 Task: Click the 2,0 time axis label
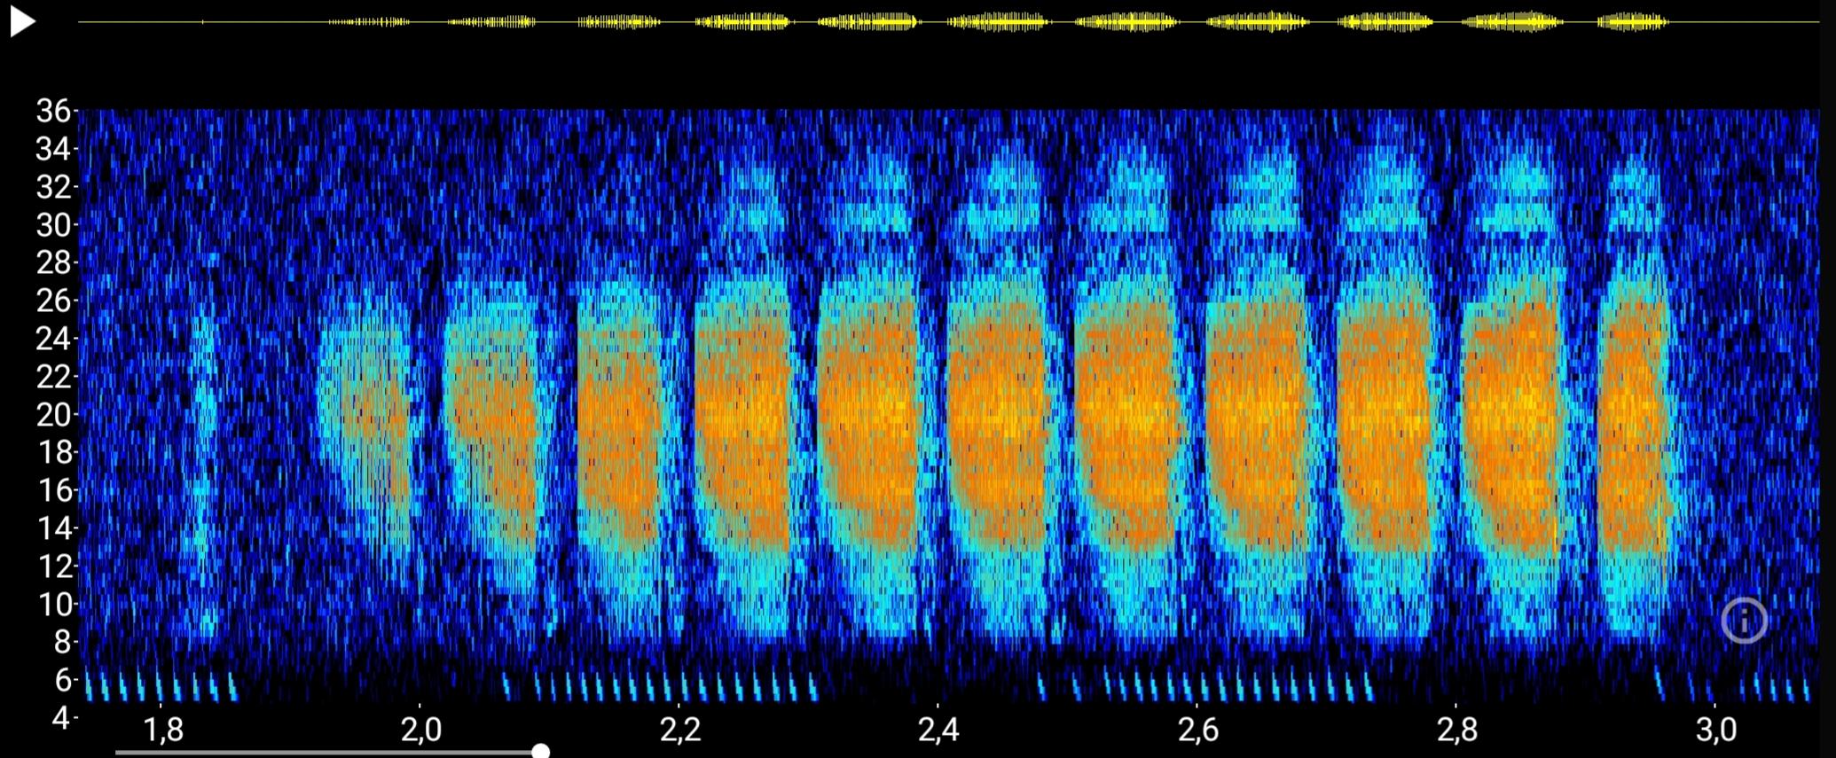point(420,730)
